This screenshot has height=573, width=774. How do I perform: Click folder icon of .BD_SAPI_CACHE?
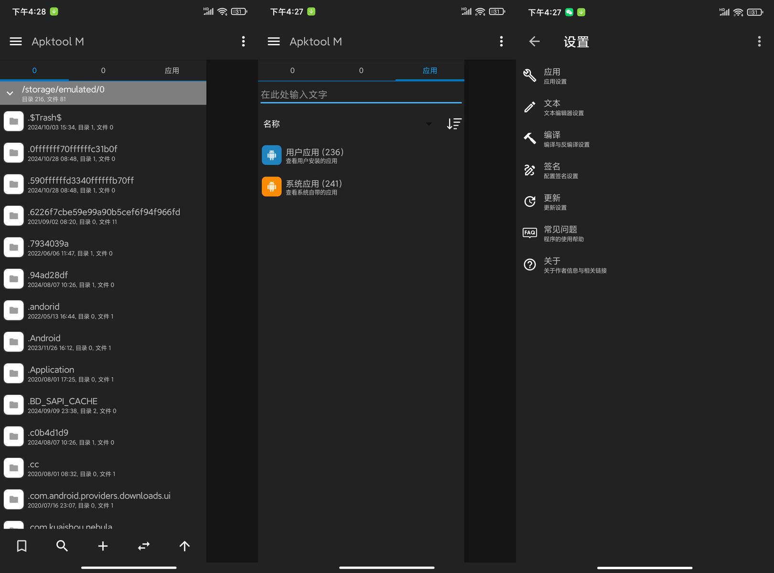click(14, 405)
